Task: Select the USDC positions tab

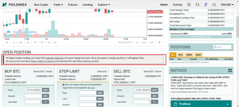Action: tap(189, 55)
